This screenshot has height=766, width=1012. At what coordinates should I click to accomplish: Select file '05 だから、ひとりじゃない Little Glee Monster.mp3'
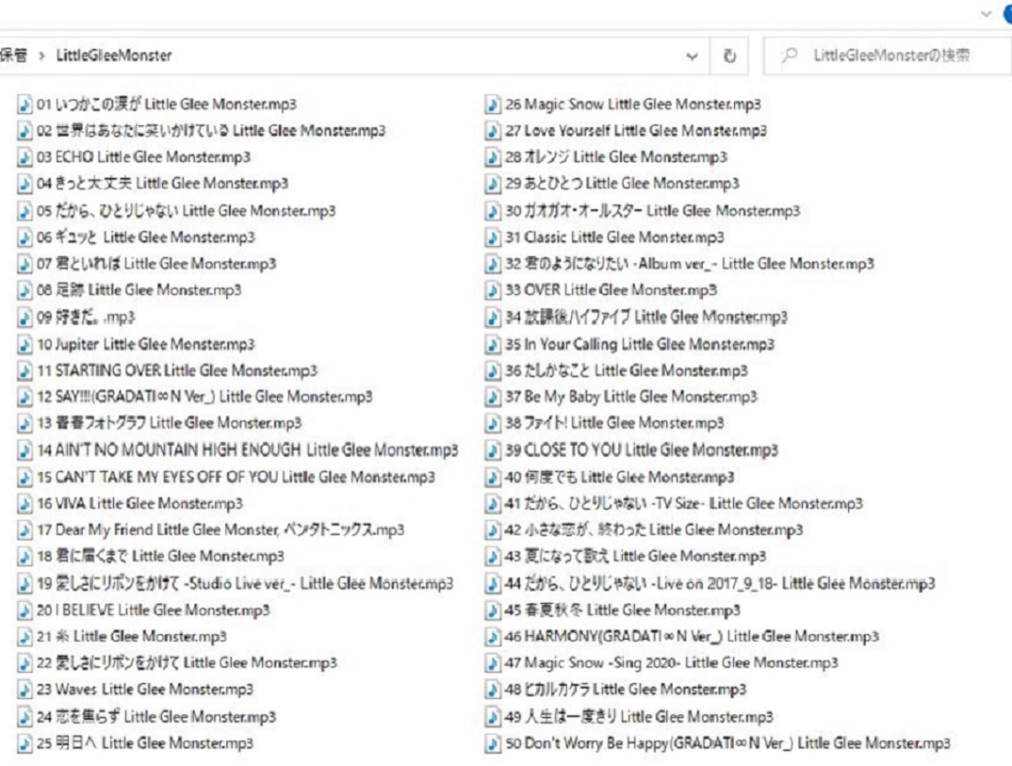[177, 211]
